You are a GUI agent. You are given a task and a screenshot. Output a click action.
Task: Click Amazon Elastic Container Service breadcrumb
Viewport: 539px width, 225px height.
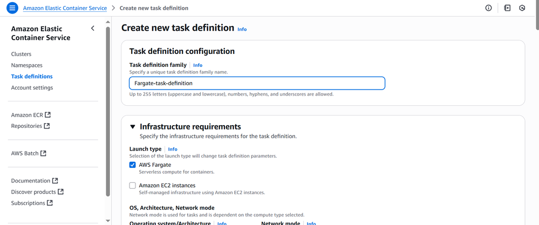click(64, 8)
